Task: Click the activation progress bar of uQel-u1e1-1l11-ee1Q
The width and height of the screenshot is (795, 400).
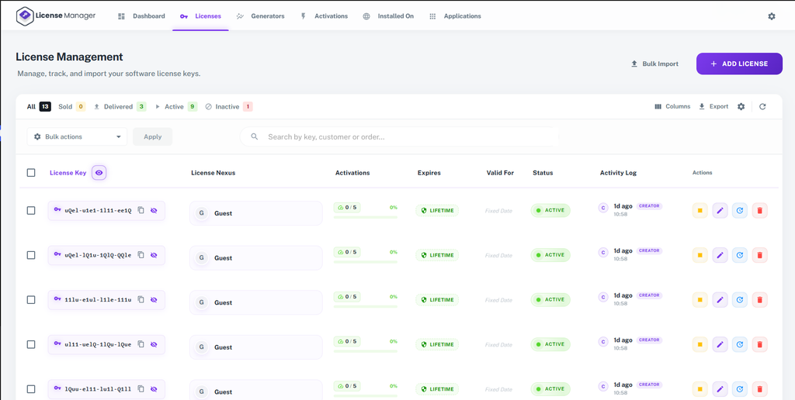Action: 365,217
